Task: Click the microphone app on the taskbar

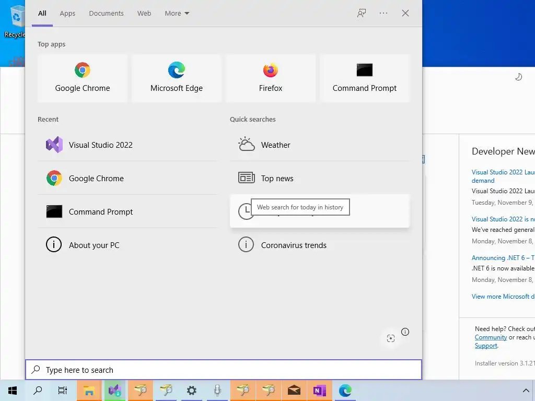Action: tap(217, 391)
